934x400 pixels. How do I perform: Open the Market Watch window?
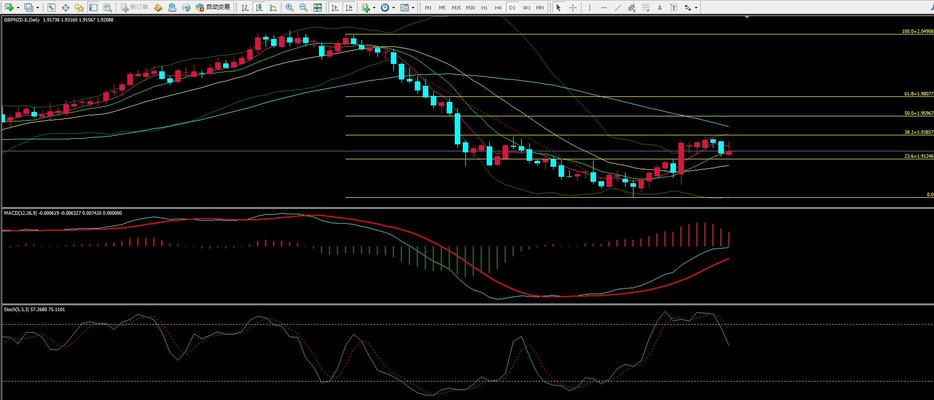coord(51,7)
